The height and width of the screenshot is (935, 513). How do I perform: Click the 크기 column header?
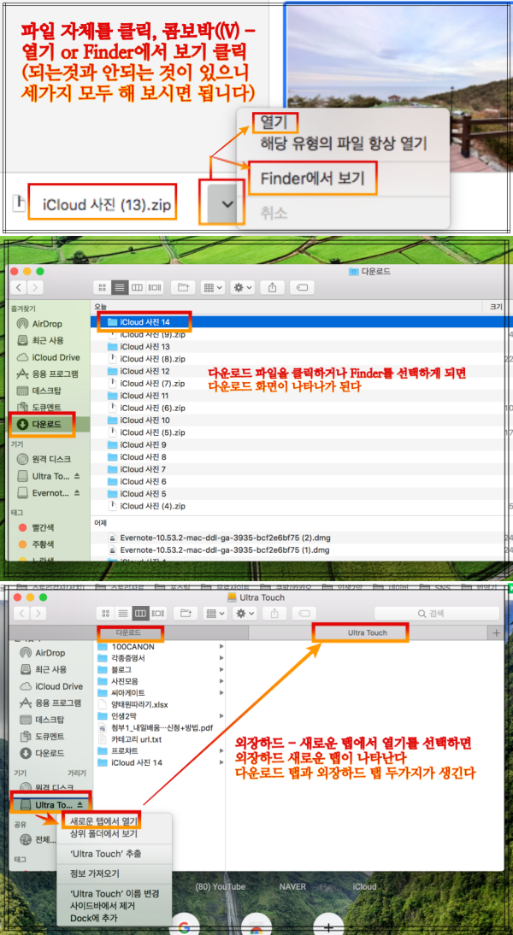click(494, 306)
